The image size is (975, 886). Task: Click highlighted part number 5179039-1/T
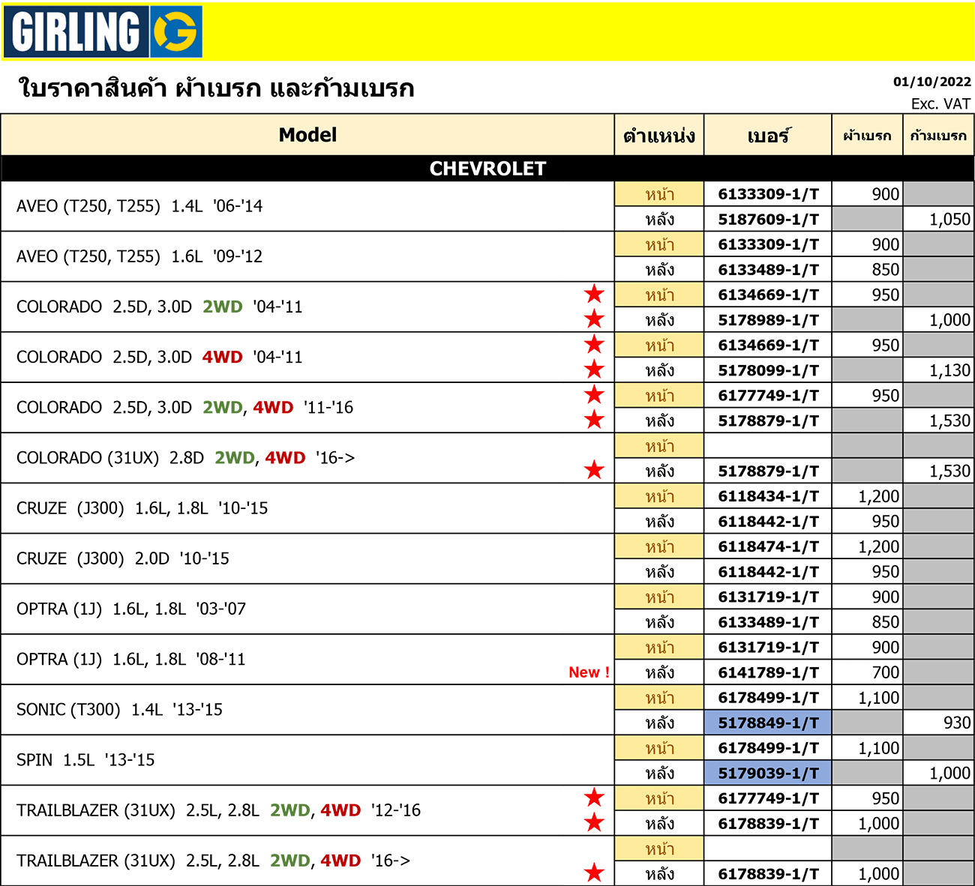click(768, 773)
